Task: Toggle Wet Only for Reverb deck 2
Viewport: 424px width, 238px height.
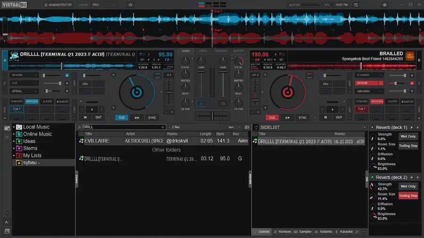Action: click(408, 186)
